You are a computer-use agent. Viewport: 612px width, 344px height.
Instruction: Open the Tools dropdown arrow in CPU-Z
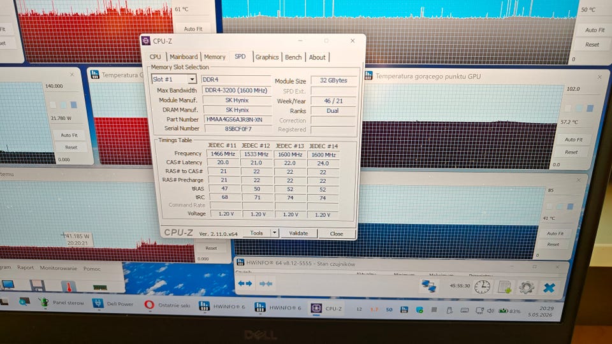(x=274, y=233)
